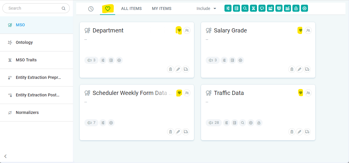Open Normalizers in the sidebar
349x163 pixels.
pos(27,112)
